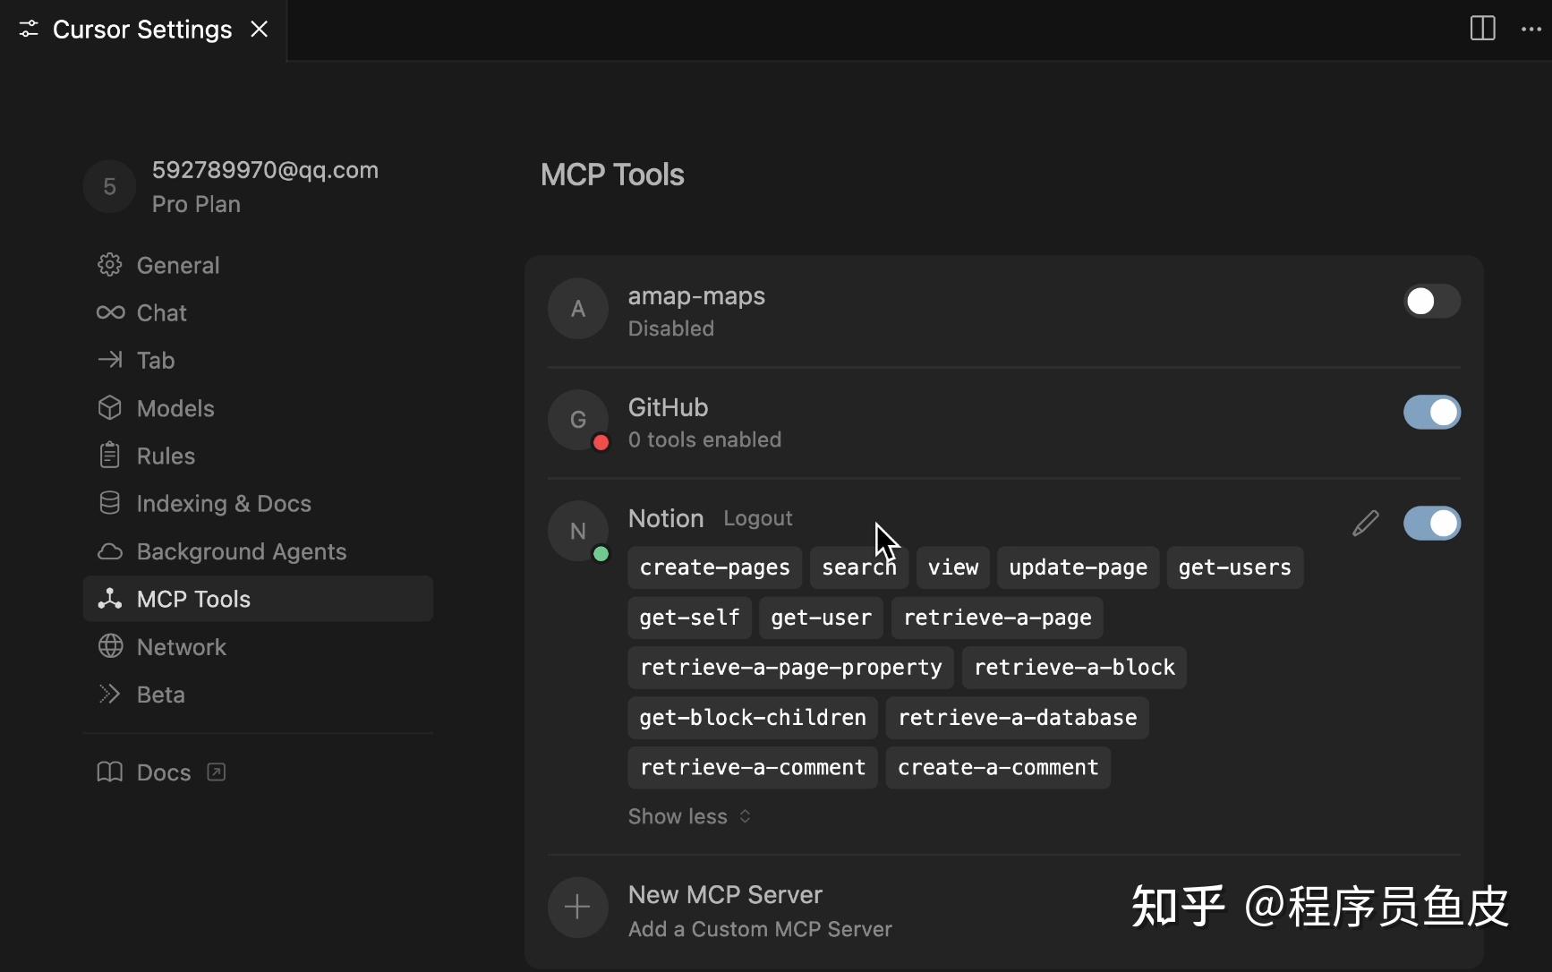Click the plus icon for New MCP Server

(x=578, y=908)
